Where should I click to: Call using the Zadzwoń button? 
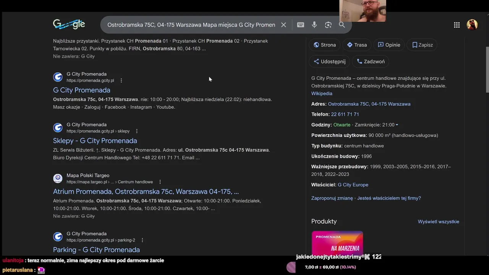(x=371, y=61)
